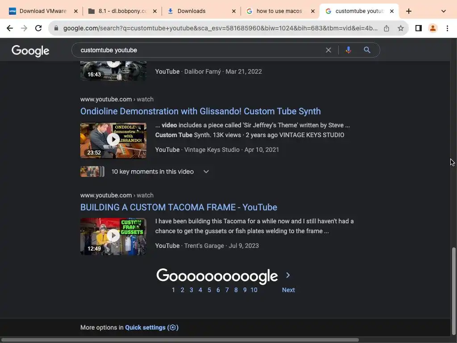The image size is (457, 343).
Task: Open a new tab with plus button
Action: [409, 11]
